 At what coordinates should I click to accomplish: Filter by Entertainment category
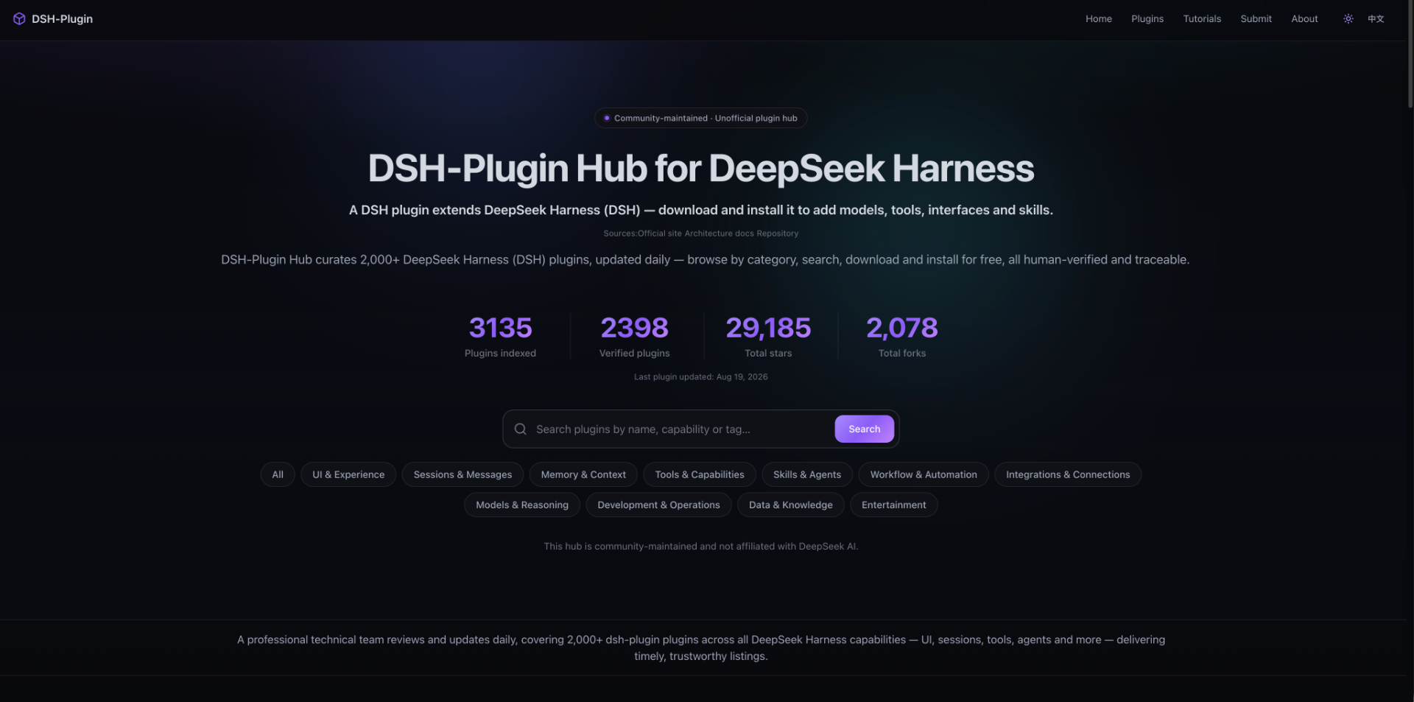893,505
